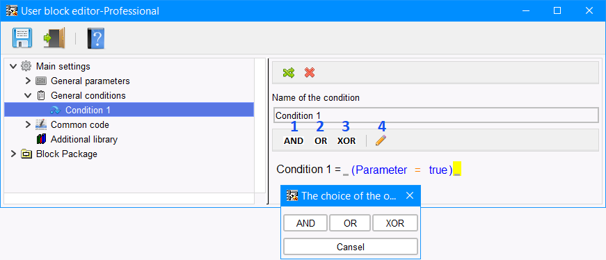Select Additional library tree item
Viewport: 606px width, 260px height.
[x=84, y=139]
